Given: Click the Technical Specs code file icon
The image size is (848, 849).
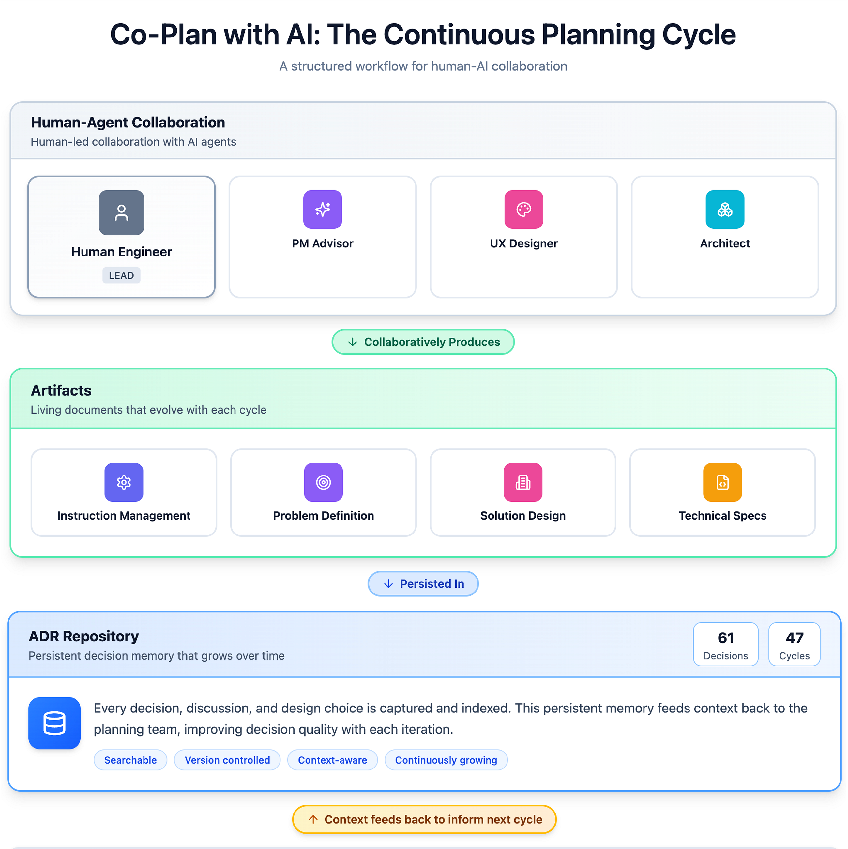Looking at the screenshot, I should click(x=723, y=482).
